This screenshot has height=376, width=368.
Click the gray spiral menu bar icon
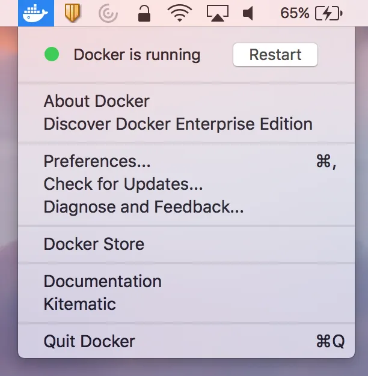pos(108,13)
